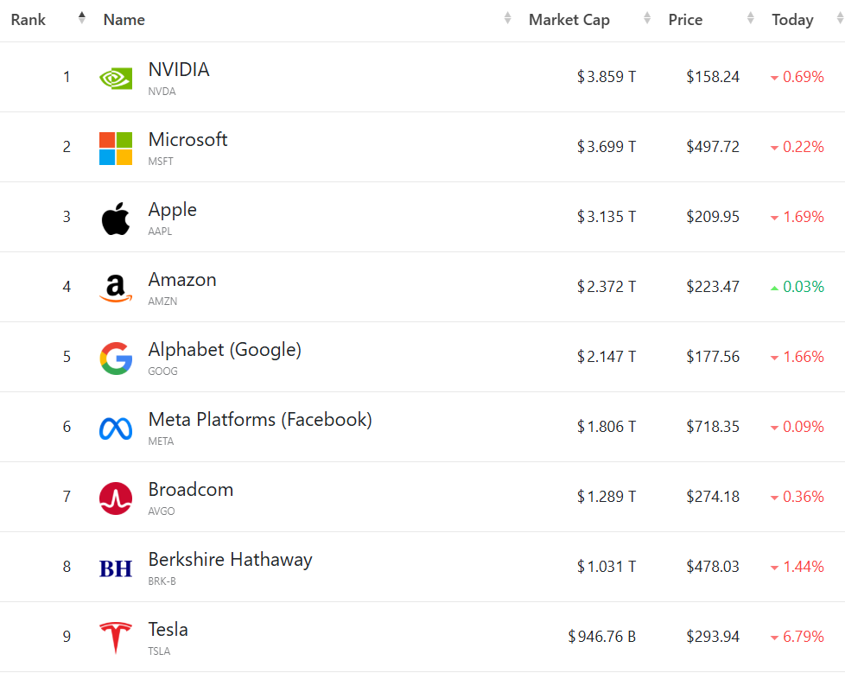This screenshot has width=845, height=673.
Task: Click the NVIDIA logo icon
Action: (116, 78)
